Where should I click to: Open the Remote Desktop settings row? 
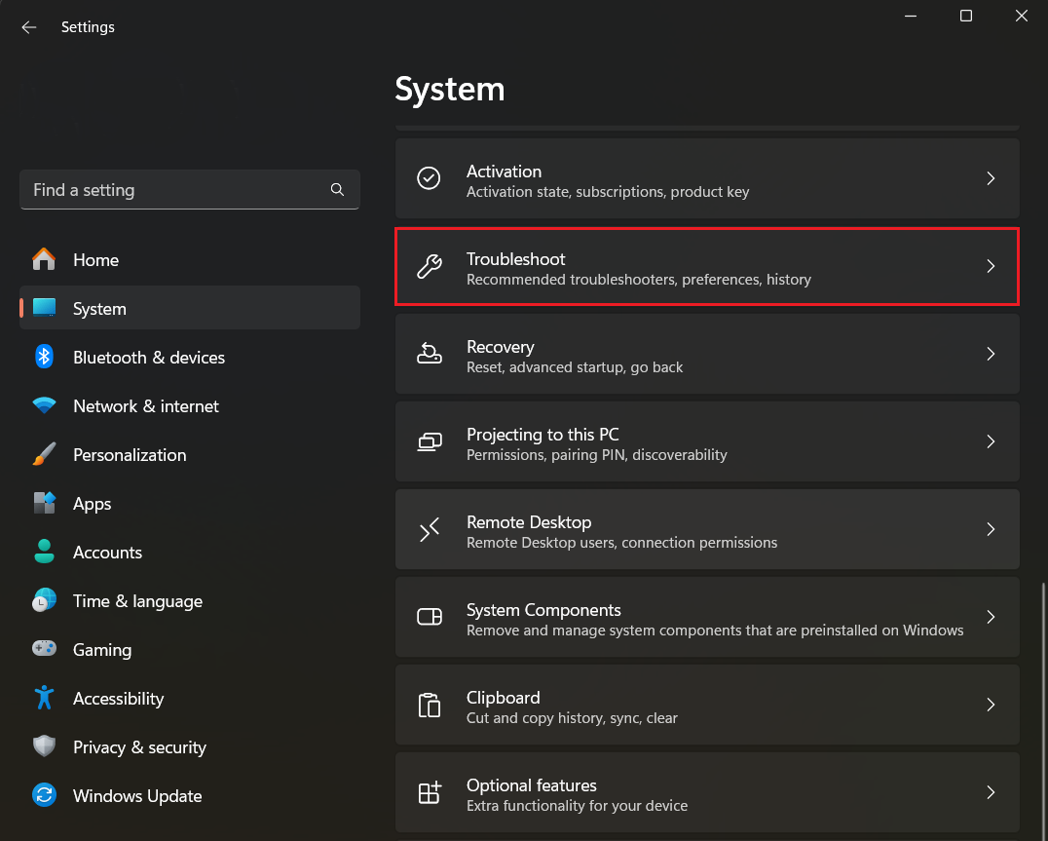click(x=706, y=530)
